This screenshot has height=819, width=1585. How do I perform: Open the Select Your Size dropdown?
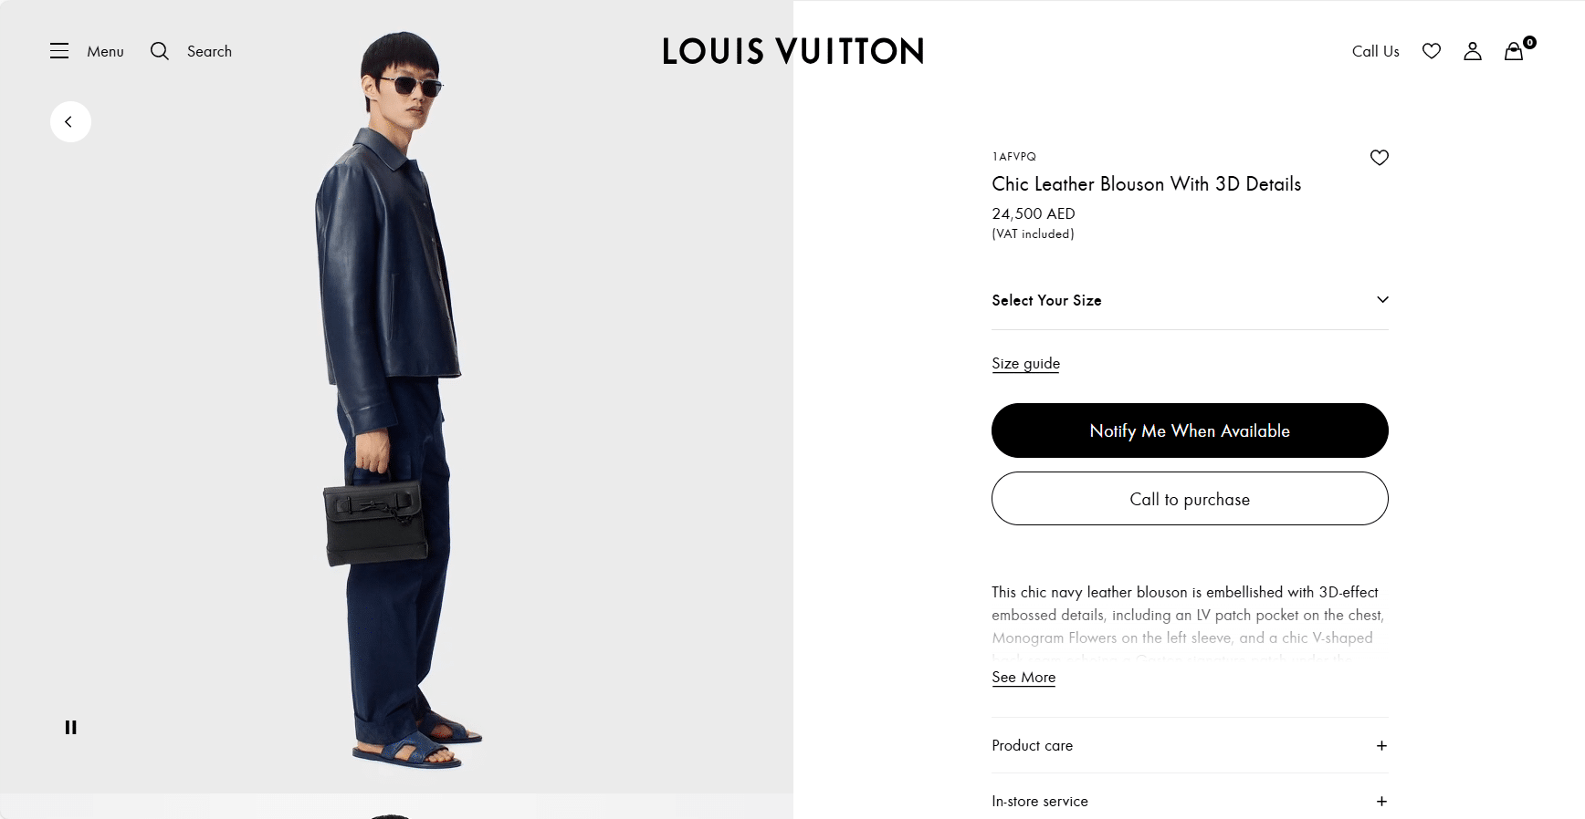point(1190,300)
